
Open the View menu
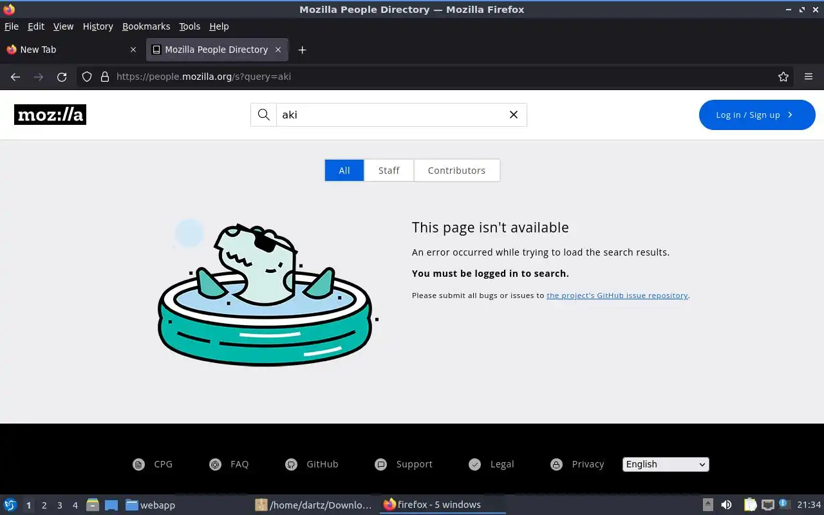click(x=63, y=26)
